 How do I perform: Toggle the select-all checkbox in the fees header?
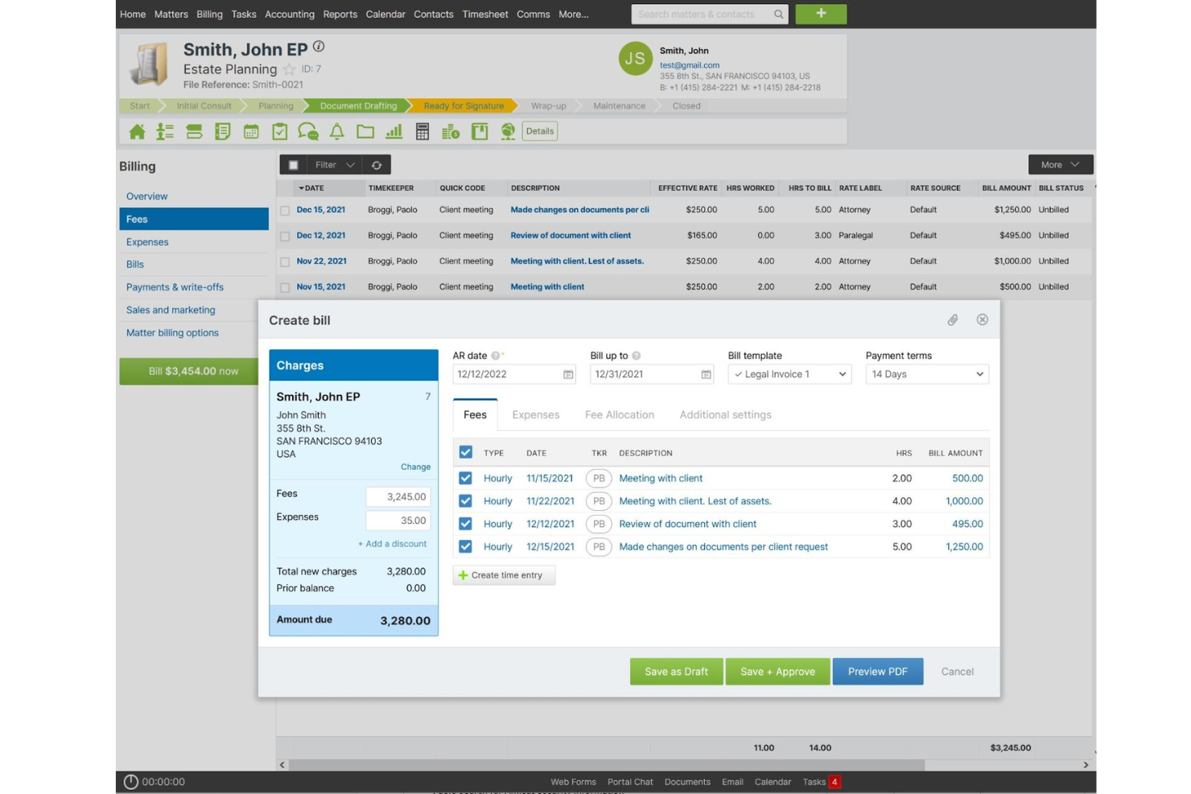click(465, 452)
